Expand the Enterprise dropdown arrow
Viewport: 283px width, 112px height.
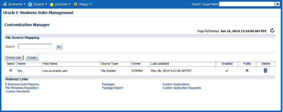[24, 4]
